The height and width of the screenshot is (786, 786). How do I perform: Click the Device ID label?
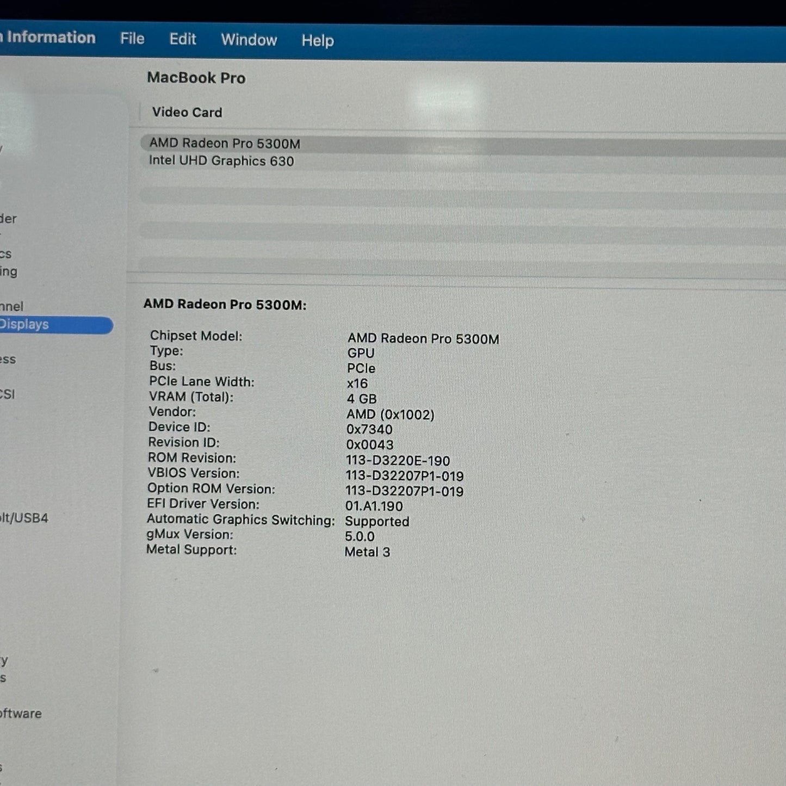(179, 427)
